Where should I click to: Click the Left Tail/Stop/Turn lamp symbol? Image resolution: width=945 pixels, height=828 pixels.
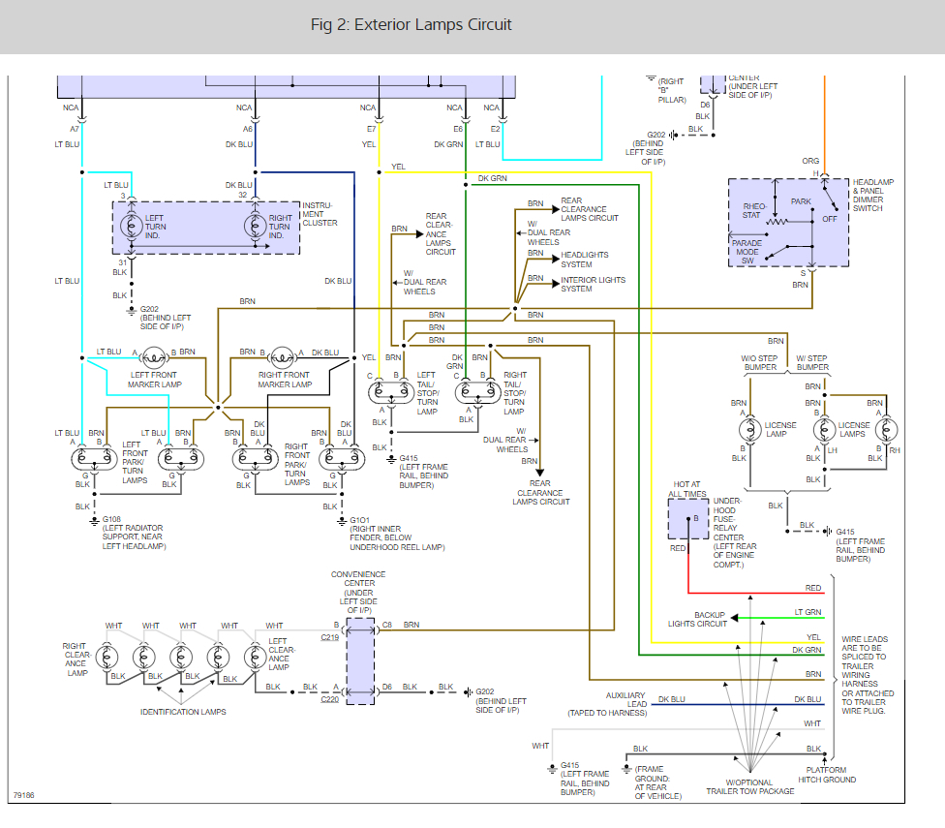[391, 391]
